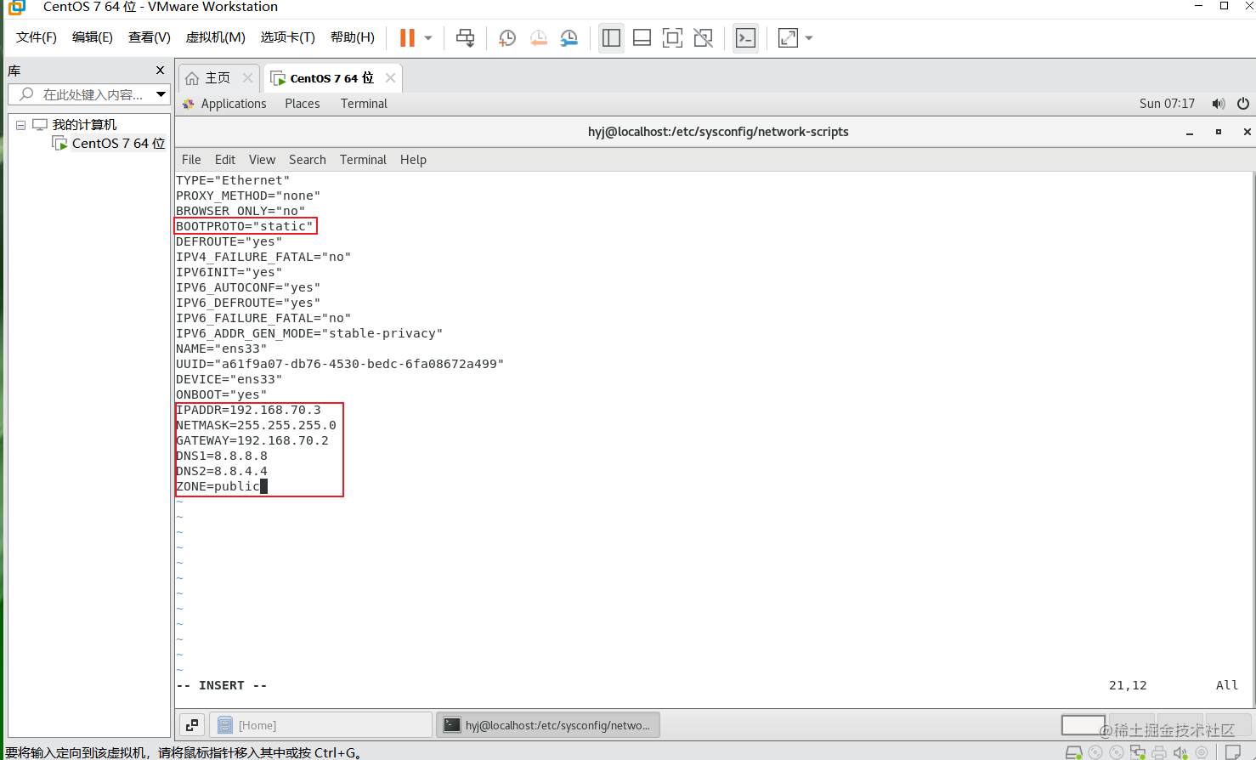Open the 帮助(H) menu
The width and height of the screenshot is (1256, 760).
(353, 37)
